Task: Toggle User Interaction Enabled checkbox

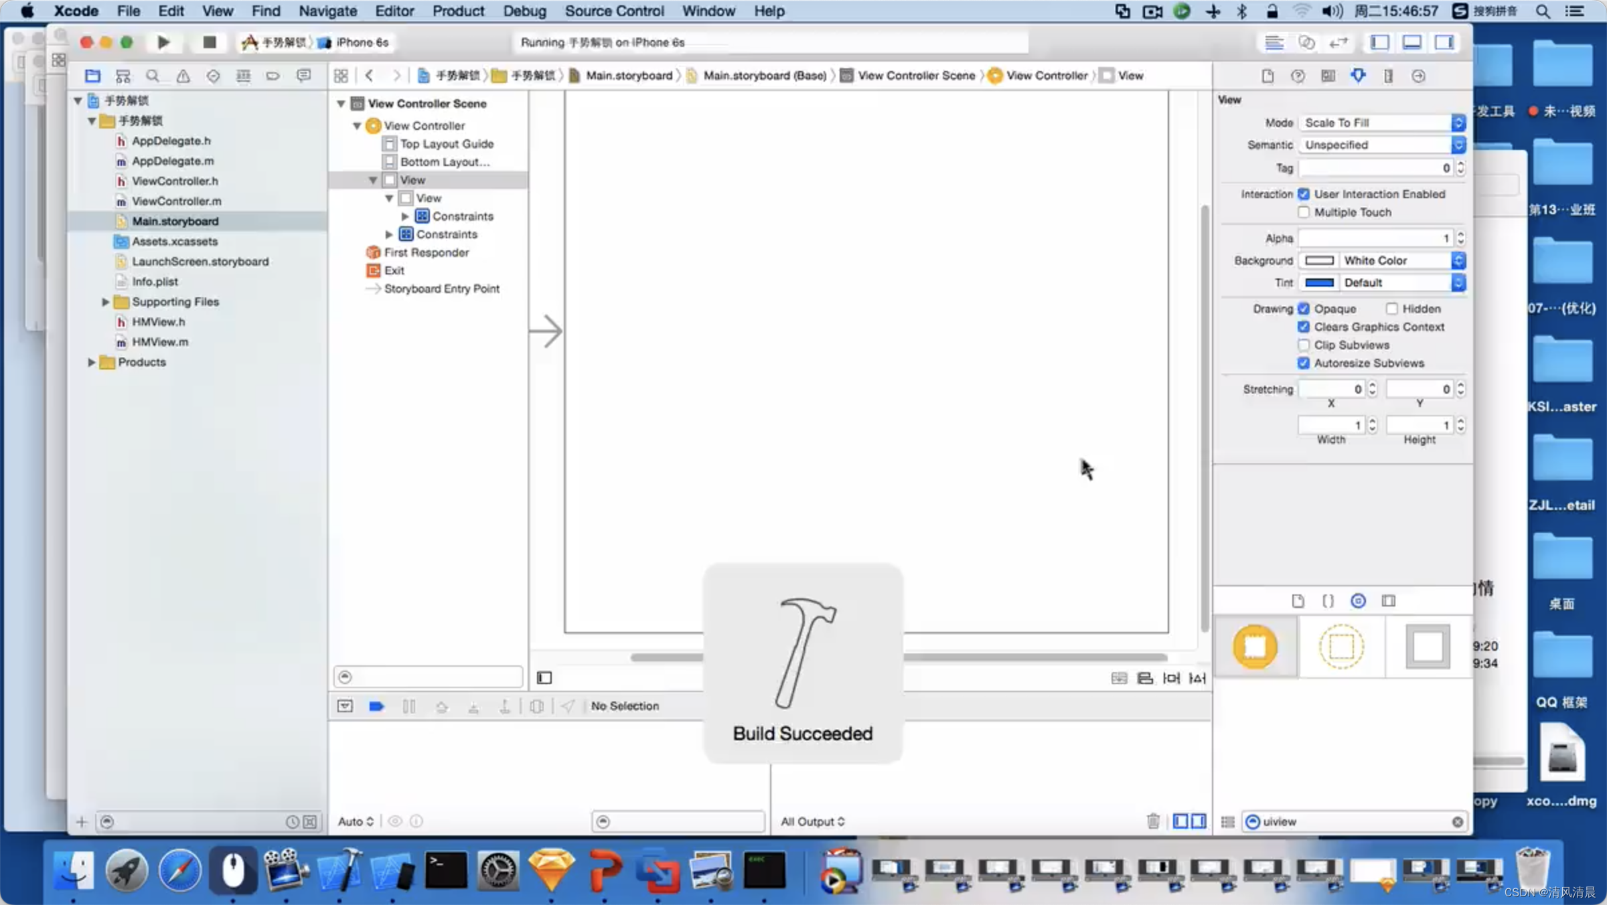Action: click(1304, 193)
